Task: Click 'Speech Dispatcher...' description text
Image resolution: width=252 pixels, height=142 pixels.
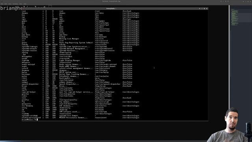Action: click(69, 84)
